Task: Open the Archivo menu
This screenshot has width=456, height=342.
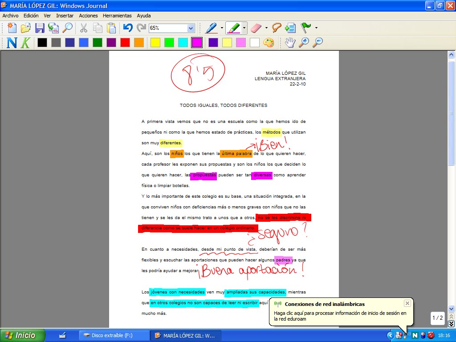Action: (11, 16)
